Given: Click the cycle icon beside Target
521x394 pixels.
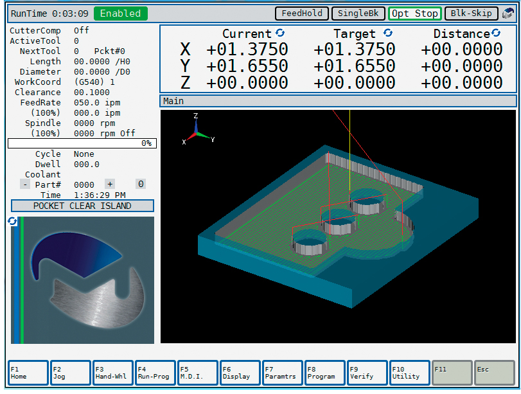Looking at the screenshot, I should tap(387, 33).
